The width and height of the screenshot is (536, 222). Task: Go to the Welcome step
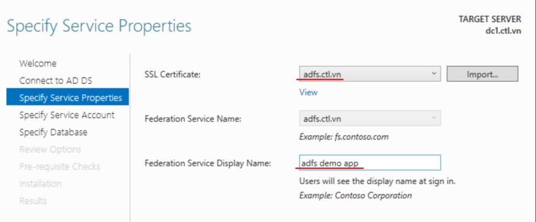point(38,63)
